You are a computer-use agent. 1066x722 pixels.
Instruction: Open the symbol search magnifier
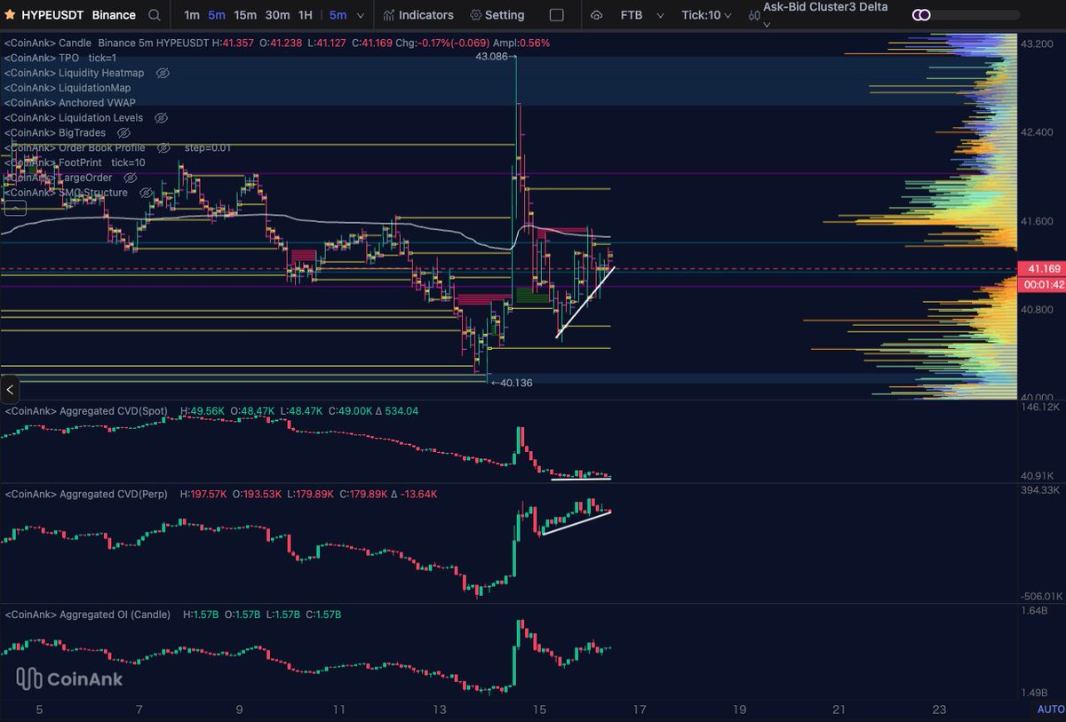155,15
